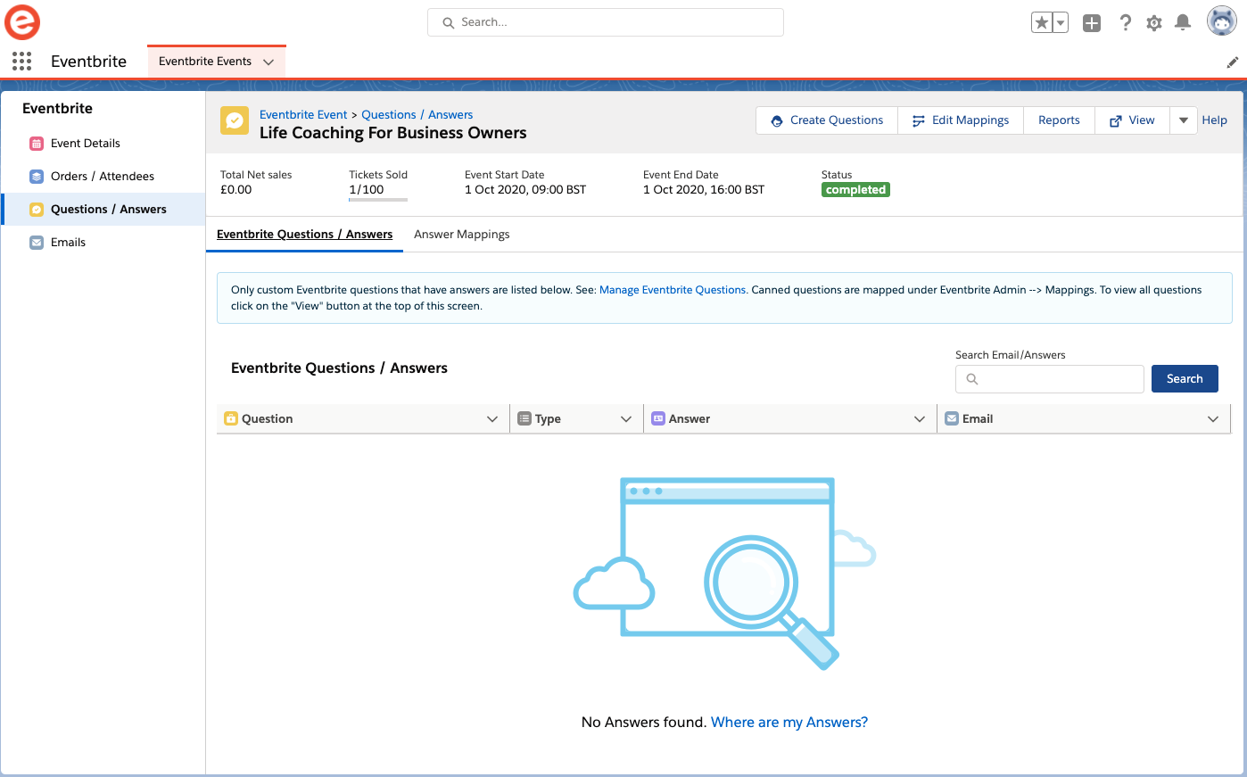The width and height of the screenshot is (1247, 777).
Task: Expand the Eventbrite Events tab chevron
Action: coord(268,62)
